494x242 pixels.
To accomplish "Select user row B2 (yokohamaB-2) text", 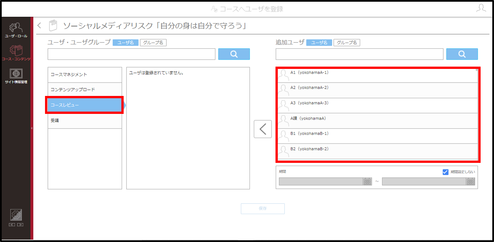I will click(309, 149).
